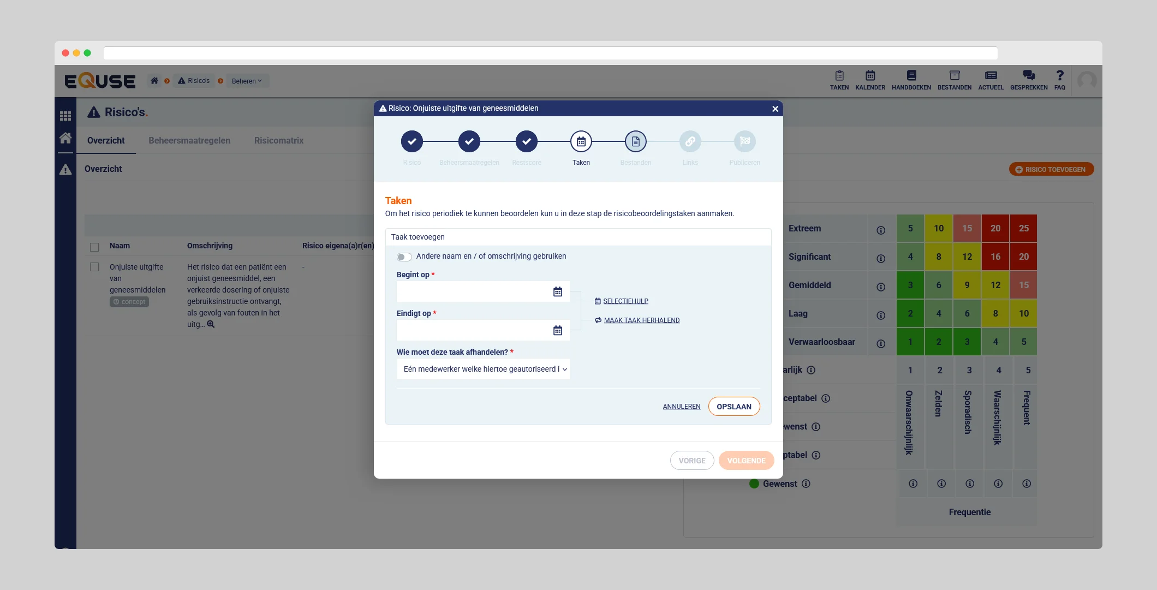Click into the Begint op date field
This screenshot has height=590, width=1157.
pos(473,292)
